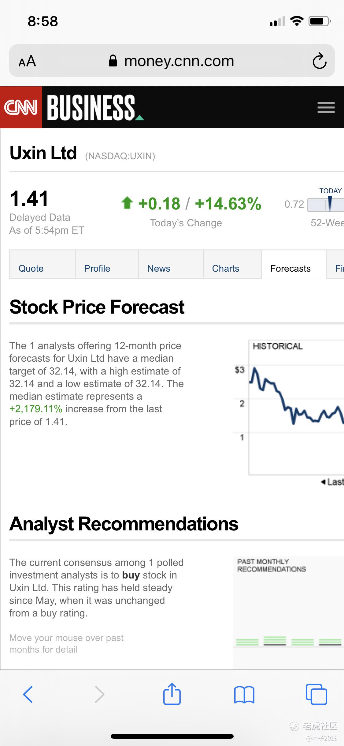Screen dimensions: 344x746
Task: Open the Charts tab
Action: click(226, 268)
